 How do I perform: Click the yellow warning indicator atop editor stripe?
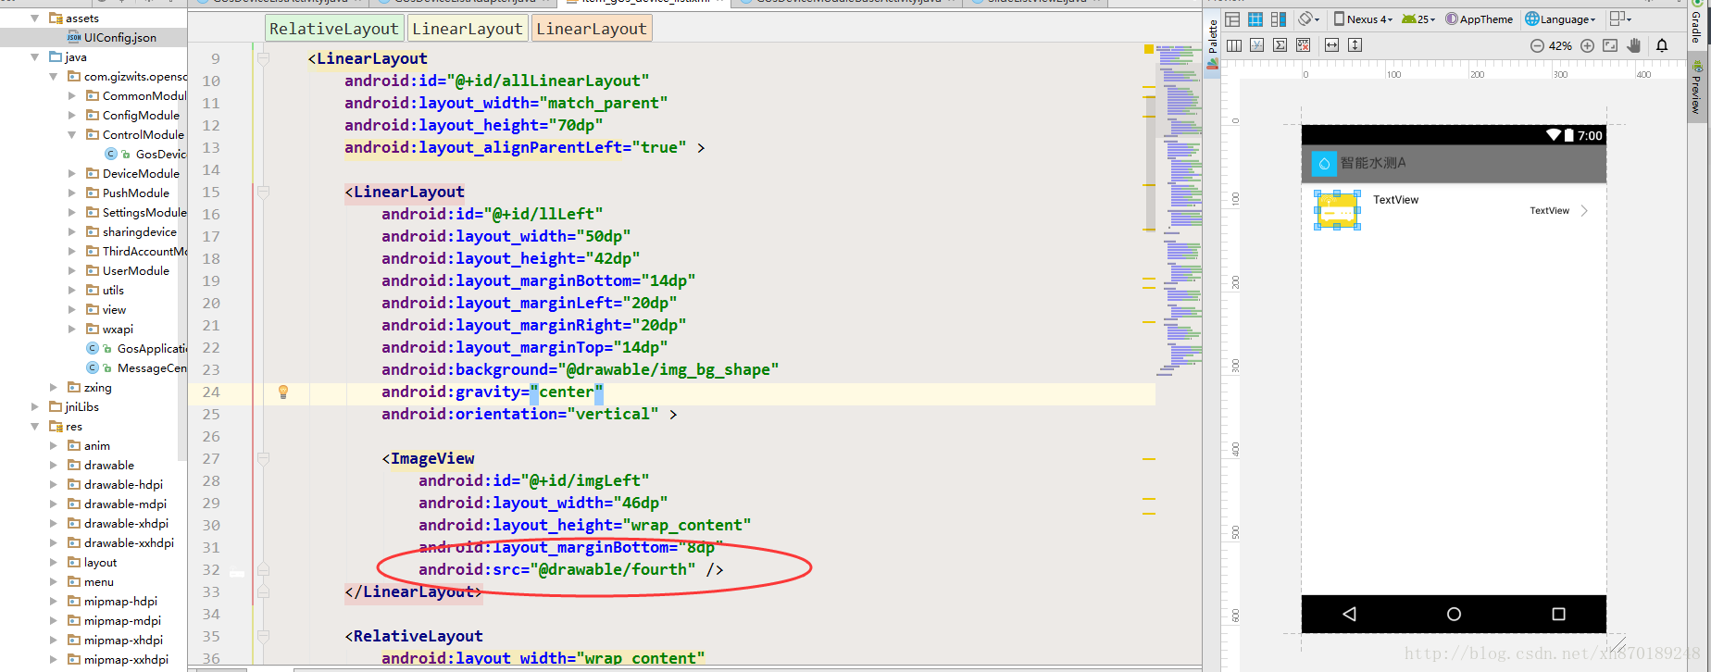[1149, 49]
